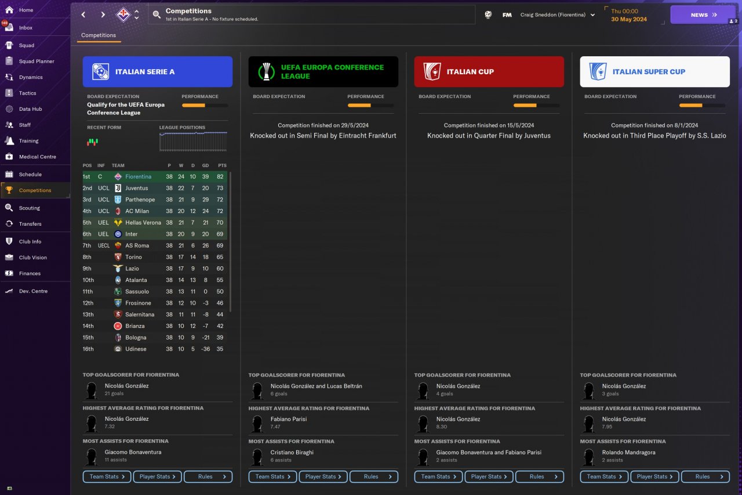The height and width of the screenshot is (495, 742).
Task: Open the Staff people icon
Action: click(9, 125)
